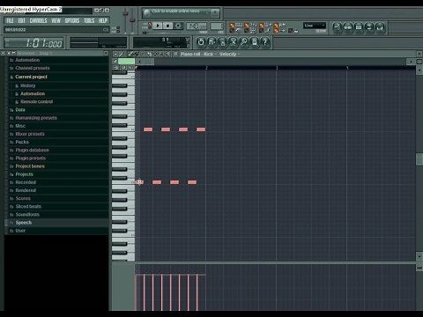The image size is (423, 317).
Task: Select last note in upper note row
Action: [x=201, y=129]
